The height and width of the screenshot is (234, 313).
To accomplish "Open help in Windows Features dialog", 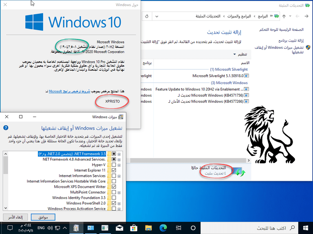I will click(6, 128).
